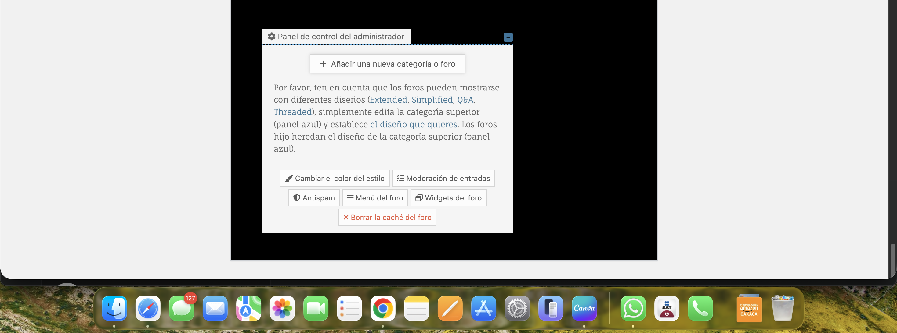897x333 pixels.
Task: Follow the Threaded layout link
Action: coord(292,112)
